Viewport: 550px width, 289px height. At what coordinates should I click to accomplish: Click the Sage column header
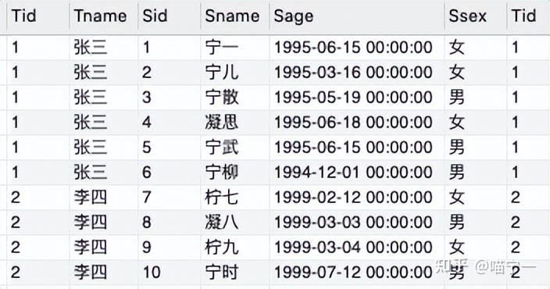pyautogui.click(x=357, y=16)
